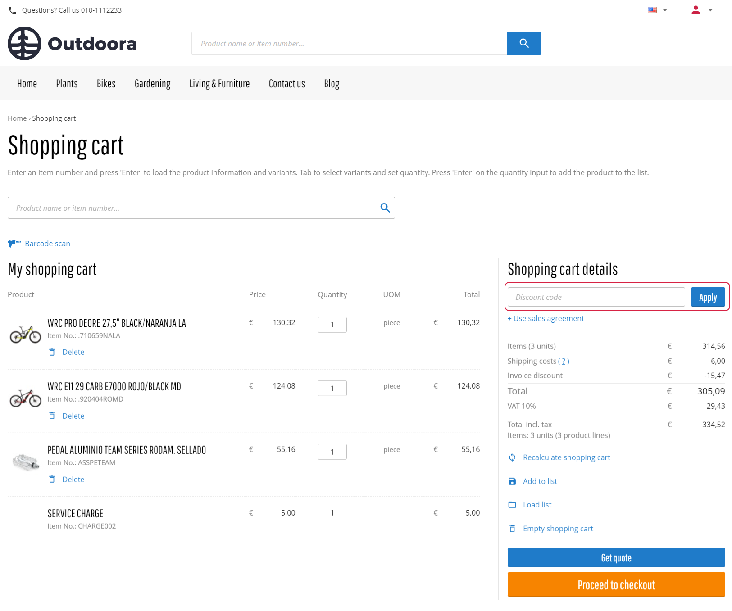
Task: Click the trash icon for PEDAL ALUMINIO
Action: click(x=52, y=479)
